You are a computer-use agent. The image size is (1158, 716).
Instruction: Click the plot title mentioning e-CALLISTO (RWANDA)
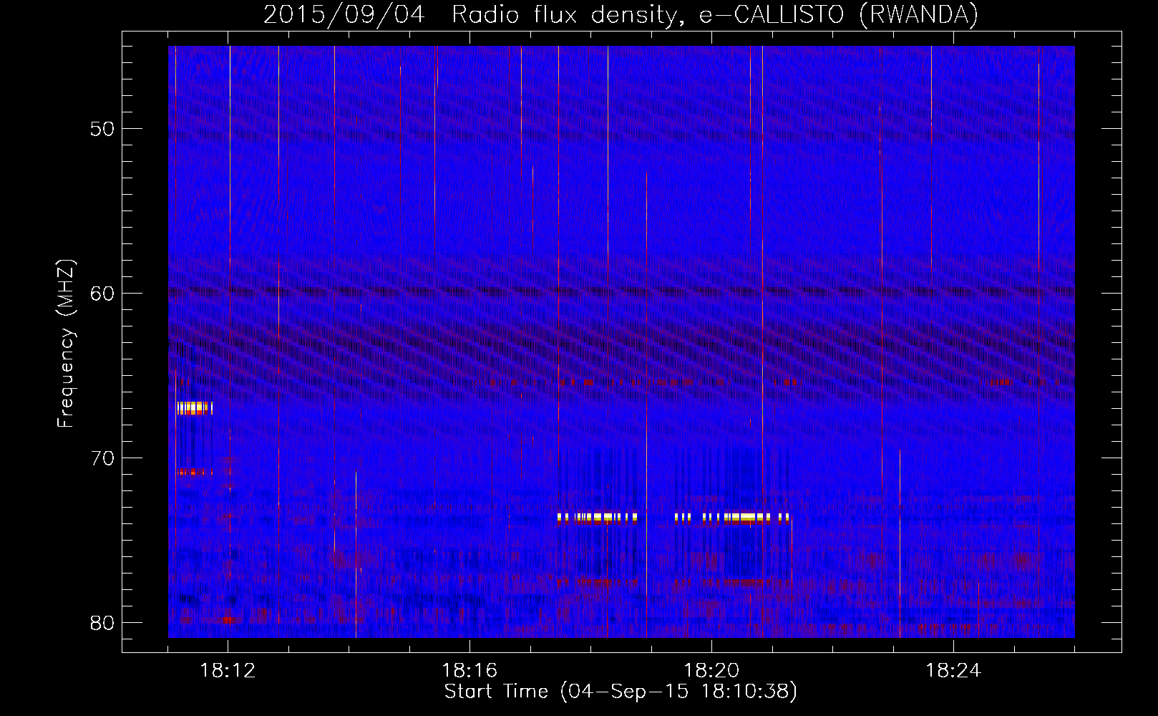(x=621, y=14)
